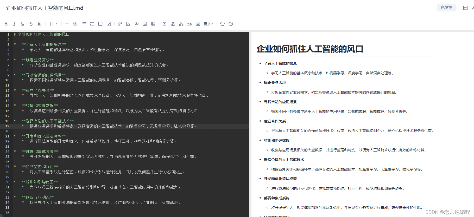Click preview bullet 确定业务需求

tap(275, 83)
